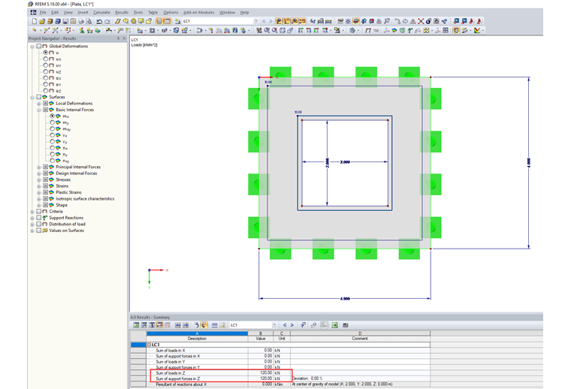Click the Isotropic surface characteristics item
571x389 pixels.
point(85,199)
